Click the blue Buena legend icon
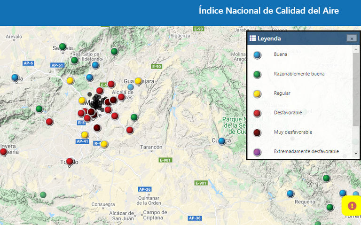The height and width of the screenshot is (225, 361). coord(257,55)
